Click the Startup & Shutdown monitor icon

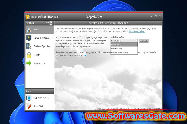point(29,38)
